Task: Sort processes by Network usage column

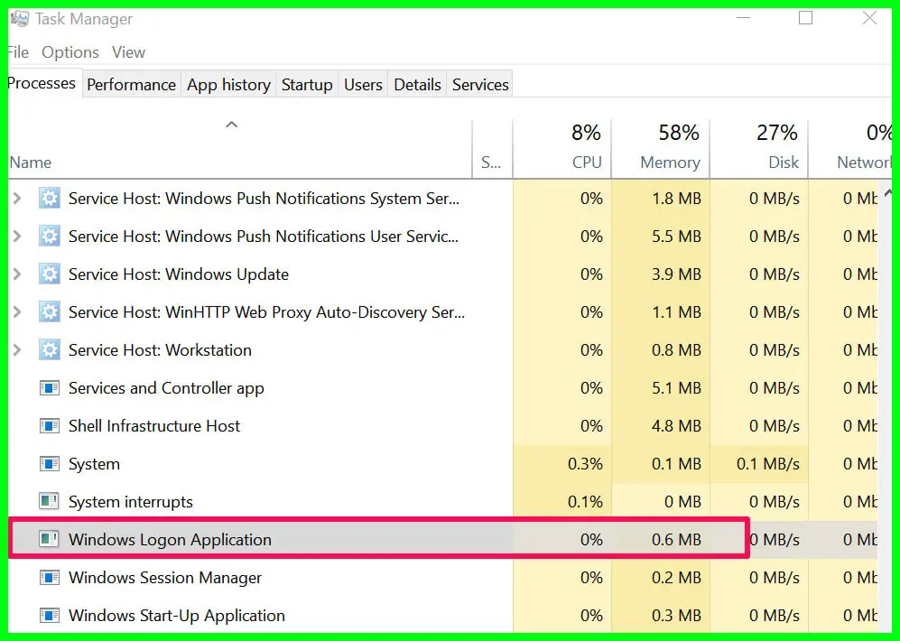Action: click(850, 149)
